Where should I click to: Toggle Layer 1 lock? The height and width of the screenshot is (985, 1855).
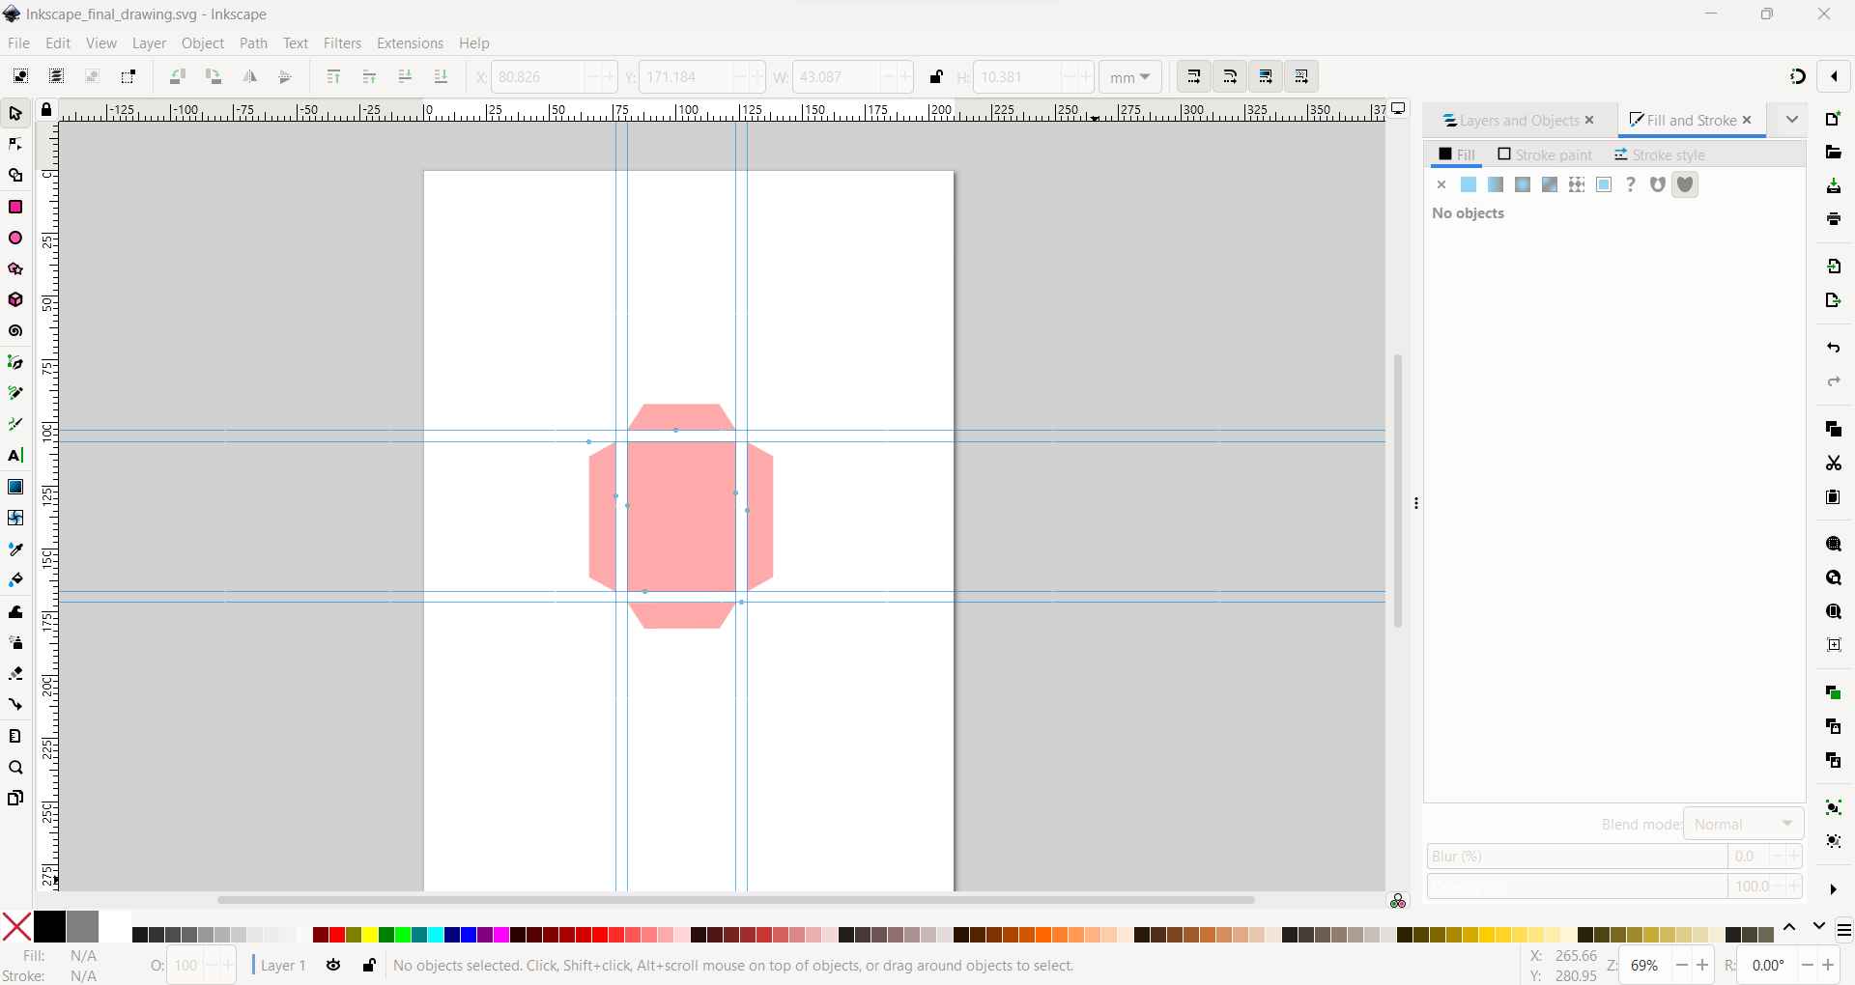[369, 966]
